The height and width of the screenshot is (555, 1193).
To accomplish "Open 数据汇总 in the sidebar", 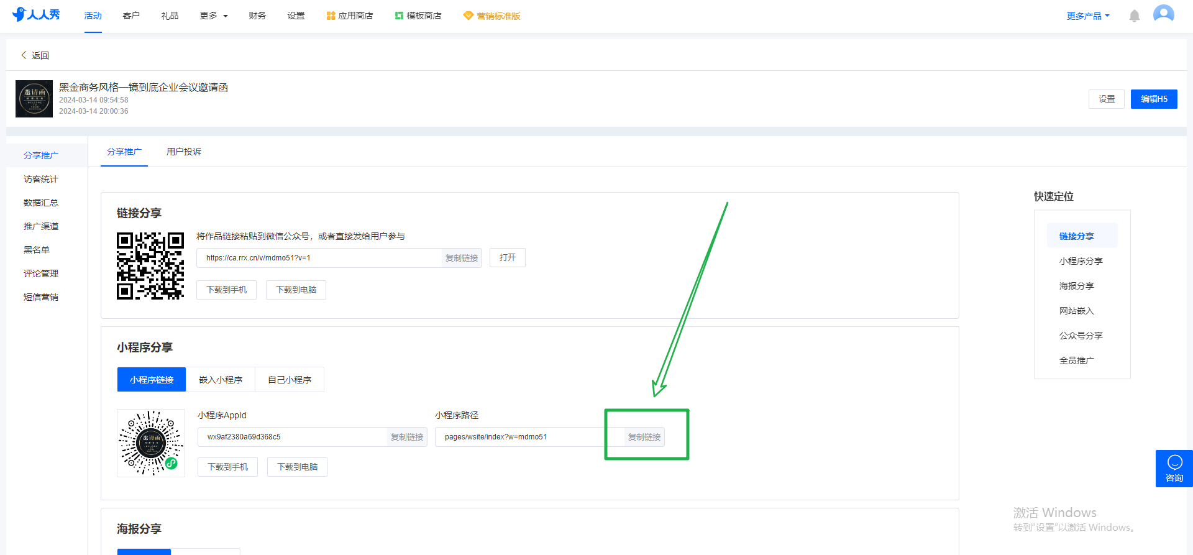I will point(41,203).
